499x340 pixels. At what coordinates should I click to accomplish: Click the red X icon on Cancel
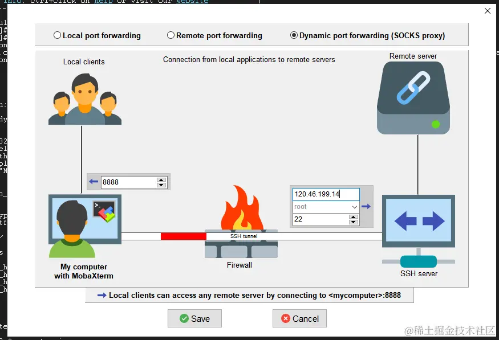(286, 318)
